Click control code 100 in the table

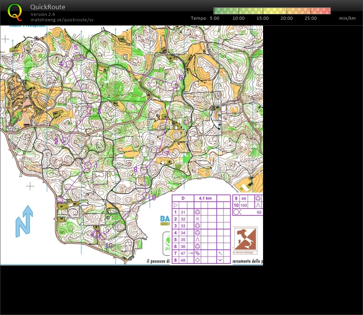pyautogui.click(x=244, y=205)
